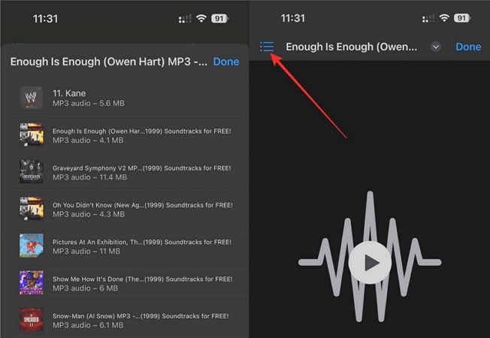Tap the battery 91 indicator in left status bar

219,19
